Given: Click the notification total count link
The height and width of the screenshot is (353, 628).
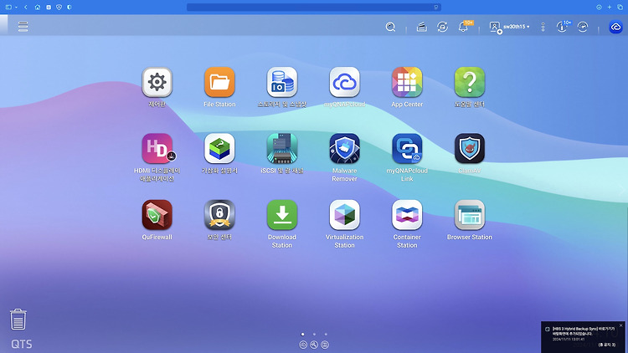Looking at the screenshot, I should point(607,345).
